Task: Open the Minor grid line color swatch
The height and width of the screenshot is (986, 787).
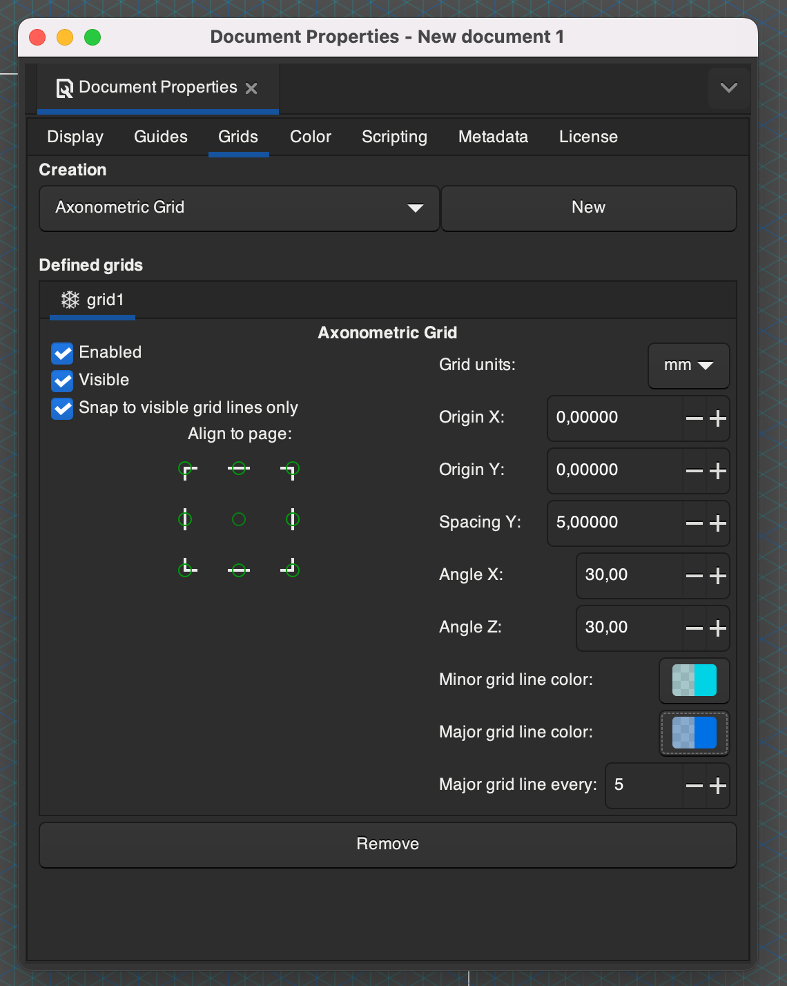Action: (694, 680)
